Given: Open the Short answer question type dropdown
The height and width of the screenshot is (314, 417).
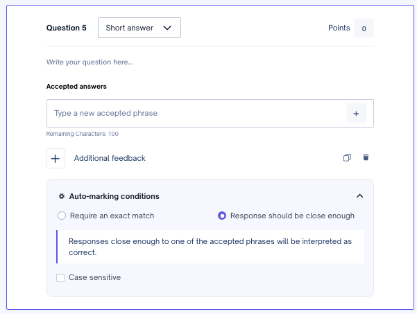Looking at the screenshot, I should coord(139,28).
